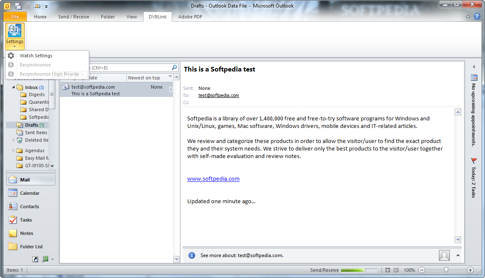Open the Folder List view
Screen dimensions: 485x278
click(x=31, y=247)
